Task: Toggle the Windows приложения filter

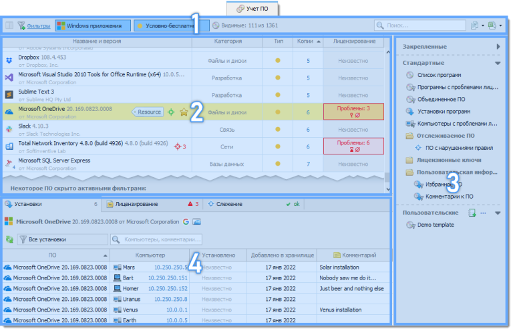Action: pyautogui.click(x=93, y=25)
